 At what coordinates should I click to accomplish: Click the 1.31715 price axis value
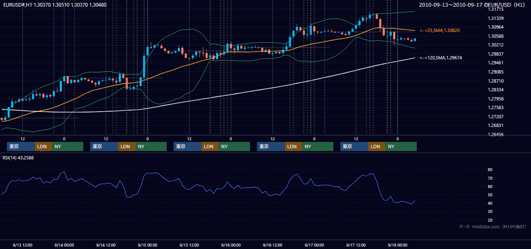[x=496, y=9]
